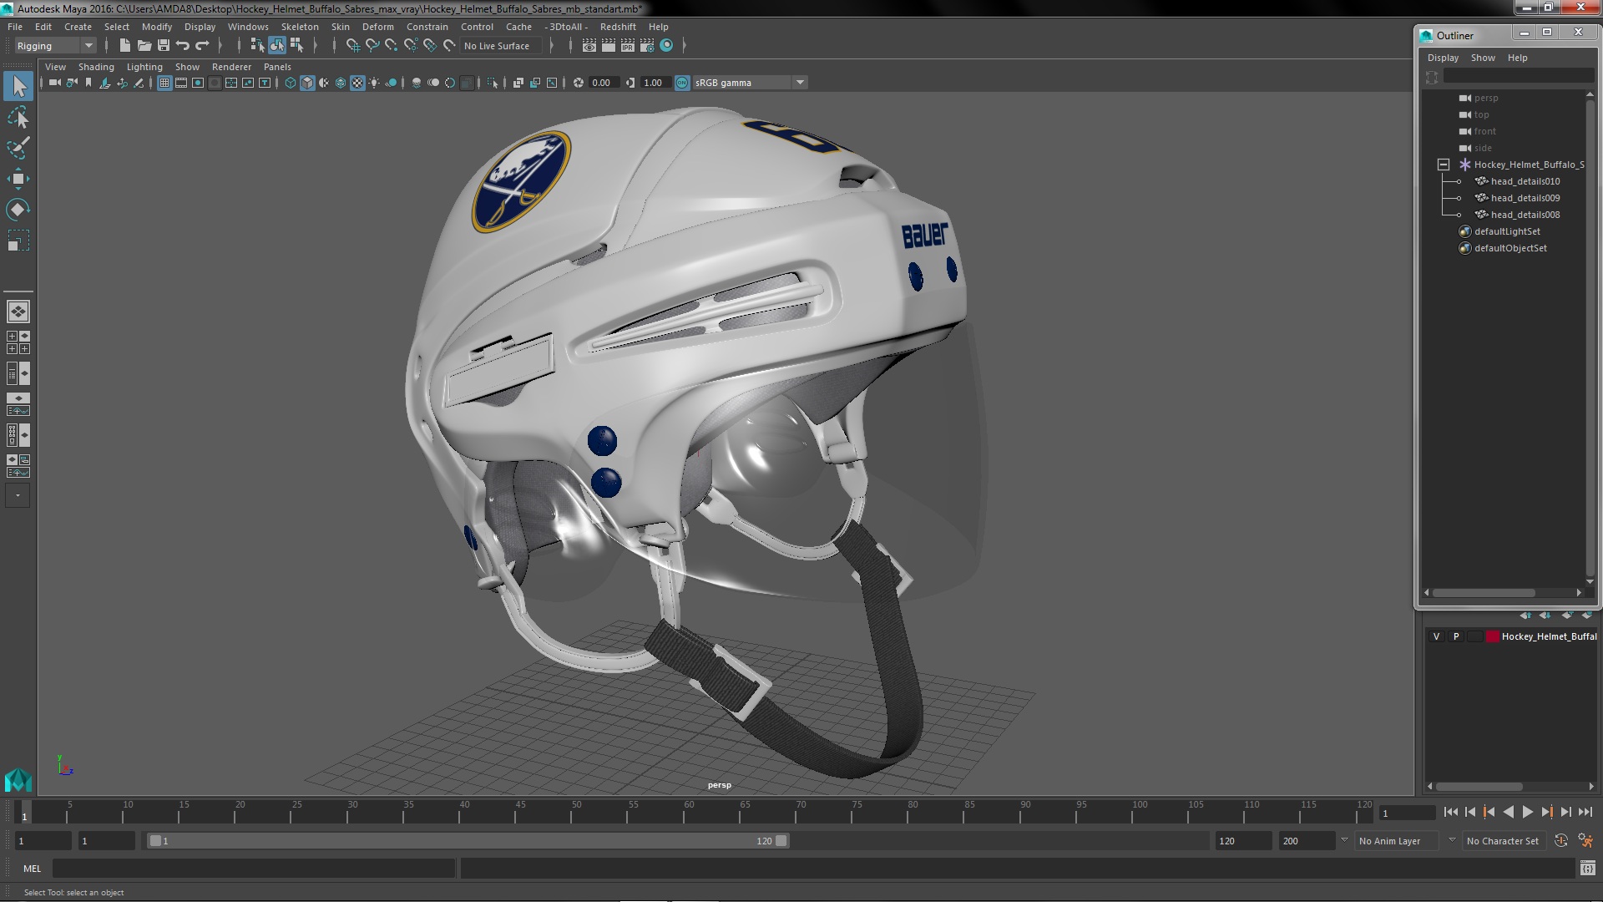Enable snap to points
The image size is (1603, 902).
(x=392, y=46)
